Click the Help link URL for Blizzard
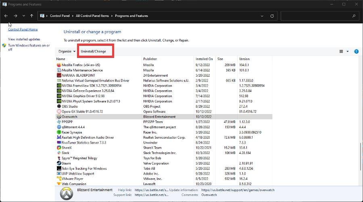Image resolution: width=363 pixels, height=202 pixels. [x=151, y=190]
